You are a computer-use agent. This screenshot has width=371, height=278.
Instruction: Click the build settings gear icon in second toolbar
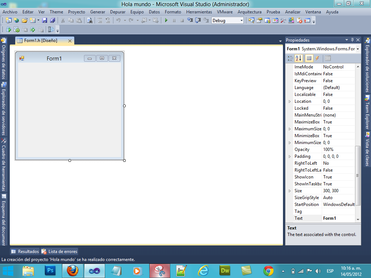[17, 30]
